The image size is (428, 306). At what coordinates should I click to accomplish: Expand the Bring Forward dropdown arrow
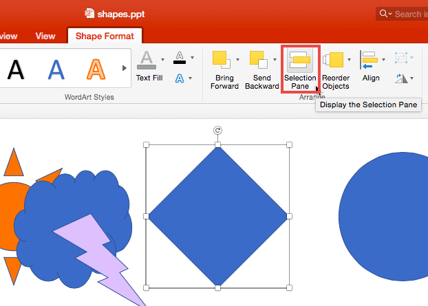[237, 59]
